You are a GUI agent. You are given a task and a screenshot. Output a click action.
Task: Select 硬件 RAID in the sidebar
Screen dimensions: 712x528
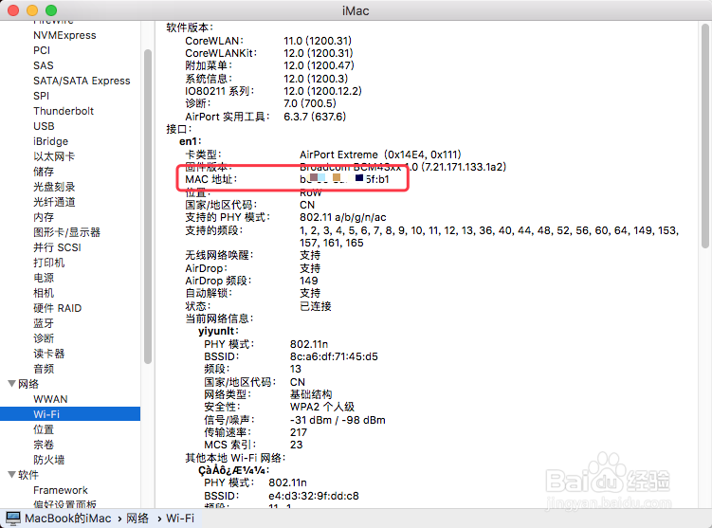pyautogui.click(x=57, y=308)
